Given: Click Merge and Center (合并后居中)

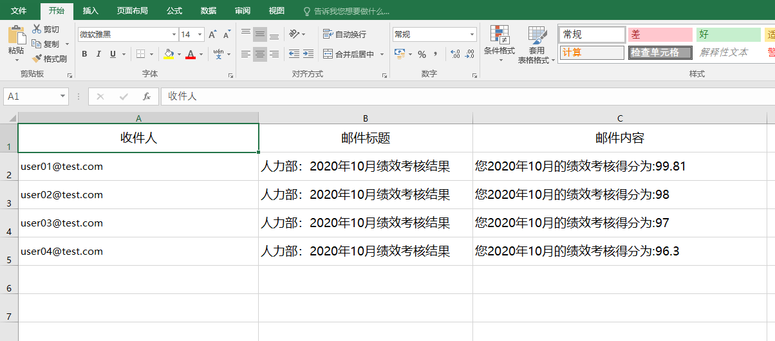Looking at the screenshot, I should [x=348, y=54].
